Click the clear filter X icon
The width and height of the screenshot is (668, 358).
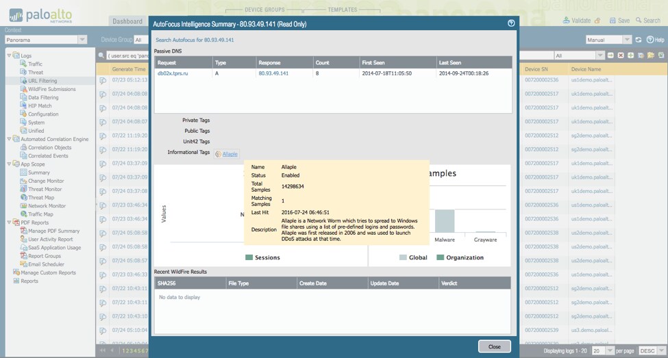pyautogui.click(x=621, y=55)
